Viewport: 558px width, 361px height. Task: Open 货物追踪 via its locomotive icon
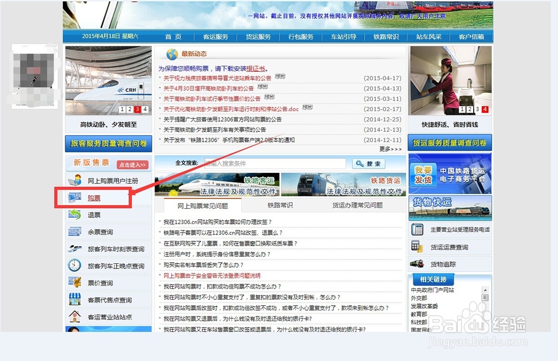pyautogui.click(x=417, y=264)
